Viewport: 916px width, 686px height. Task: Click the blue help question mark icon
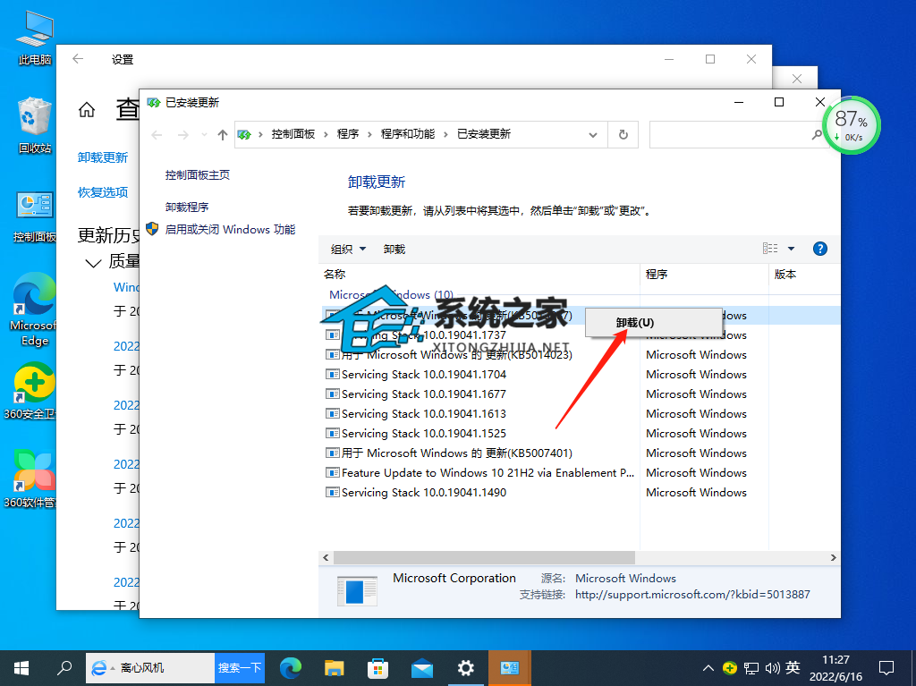pyautogui.click(x=819, y=249)
